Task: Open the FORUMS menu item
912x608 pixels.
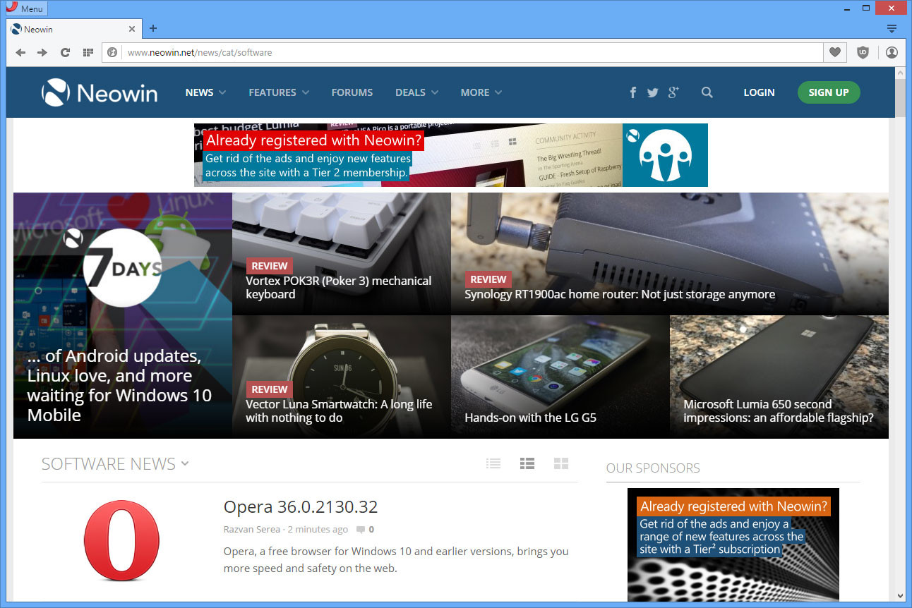Action: click(352, 92)
